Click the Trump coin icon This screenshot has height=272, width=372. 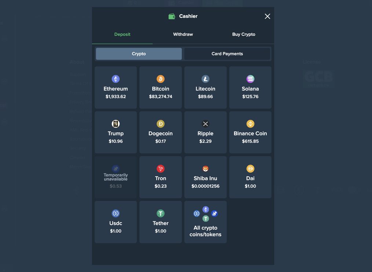(x=116, y=124)
